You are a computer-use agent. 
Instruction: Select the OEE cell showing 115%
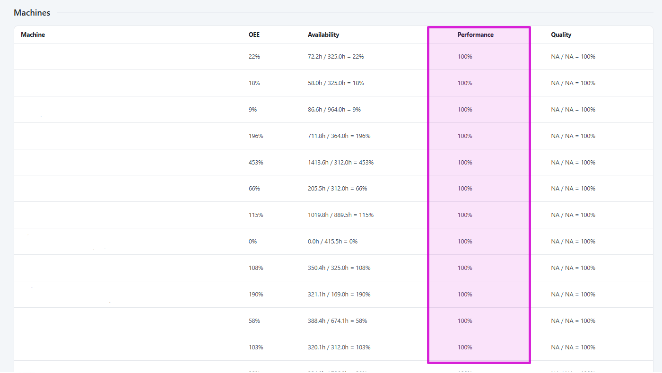click(x=256, y=215)
